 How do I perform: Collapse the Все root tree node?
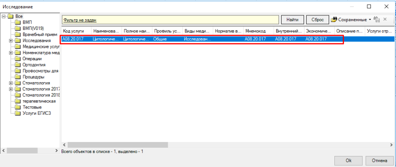click(x=3, y=16)
